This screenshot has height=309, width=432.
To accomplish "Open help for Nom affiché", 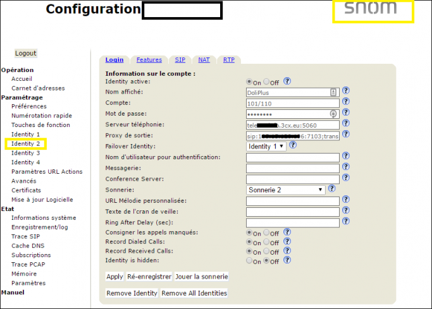I will [x=346, y=90].
